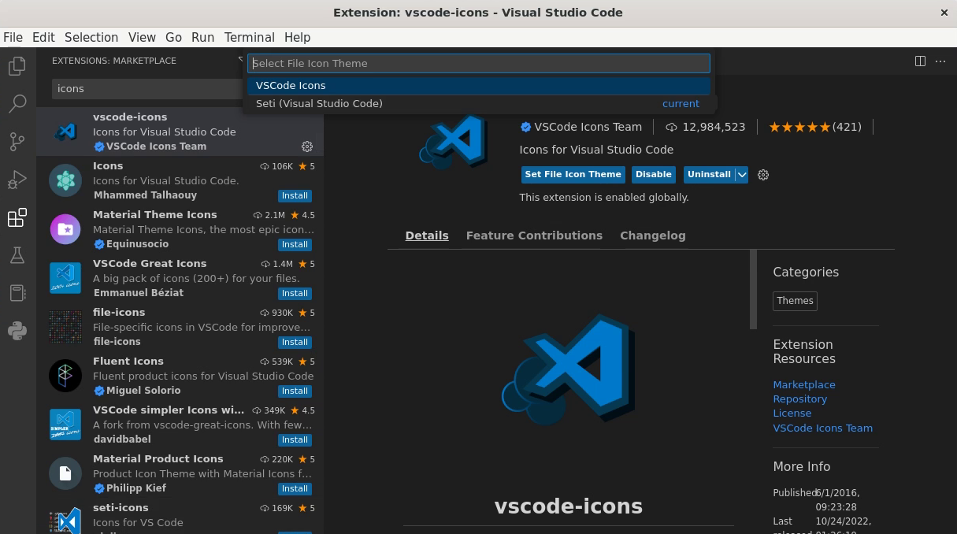Switch to the Feature Contributions tab
Image resolution: width=957 pixels, height=534 pixels.
coord(534,235)
